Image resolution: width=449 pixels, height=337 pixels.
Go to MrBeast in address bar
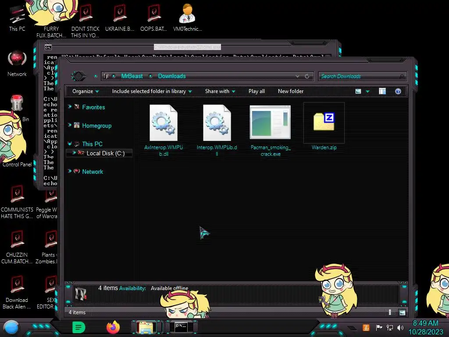pyautogui.click(x=132, y=76)
